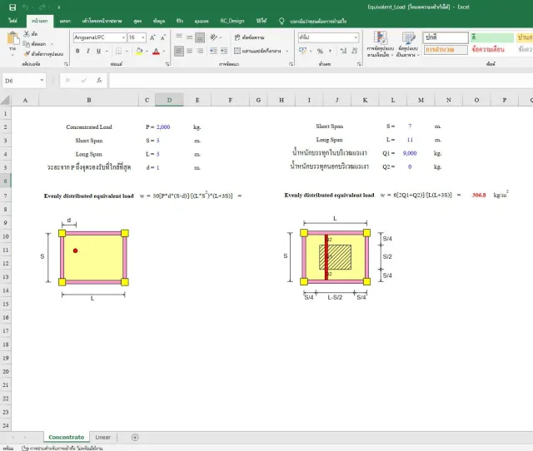Open Number format dialog launcher

(x=359, y=64)
